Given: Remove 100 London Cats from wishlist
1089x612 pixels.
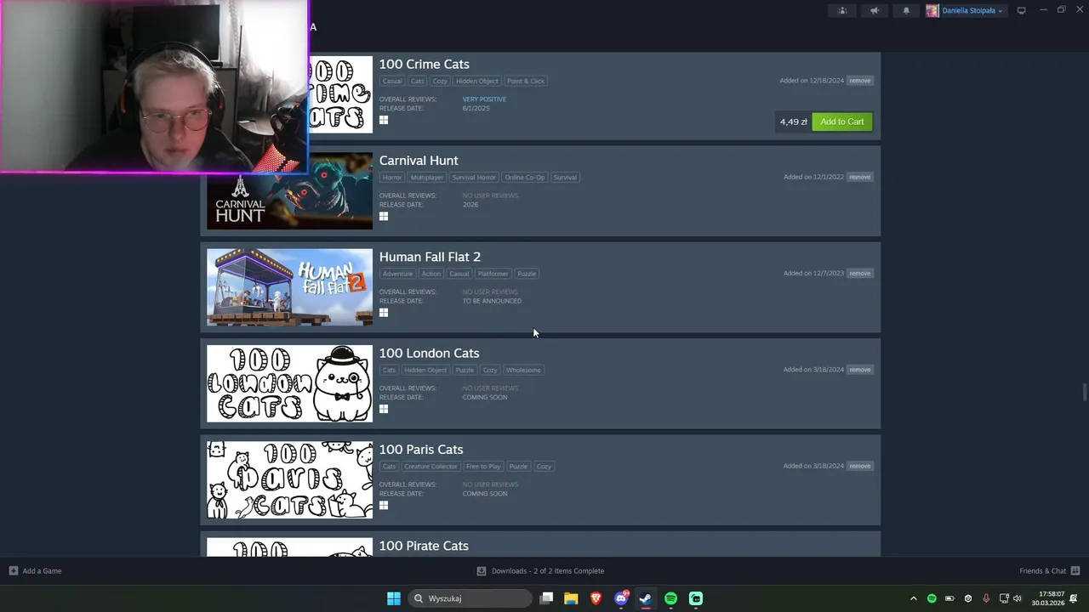Looking at the screenshot, I should 859,370.
